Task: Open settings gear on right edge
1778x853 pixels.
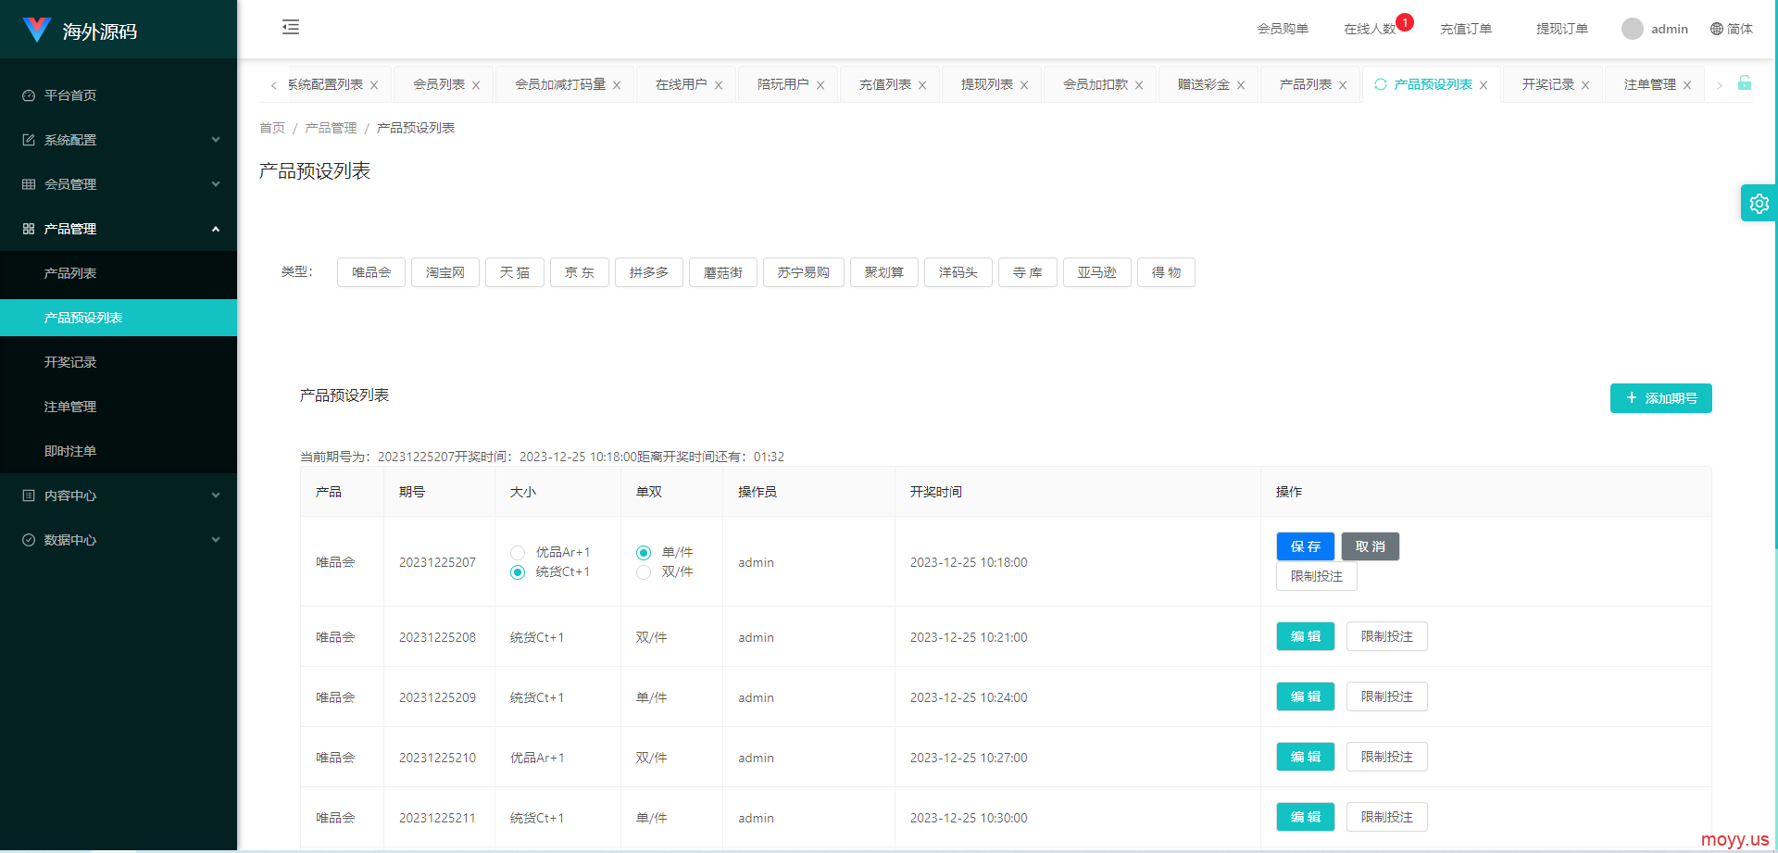Action: pos(1759,203)
